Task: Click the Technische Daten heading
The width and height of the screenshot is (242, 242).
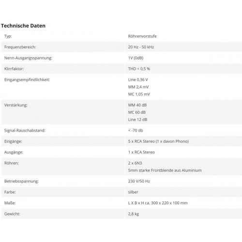Action: pyautogui.click(x=23, y=26)
